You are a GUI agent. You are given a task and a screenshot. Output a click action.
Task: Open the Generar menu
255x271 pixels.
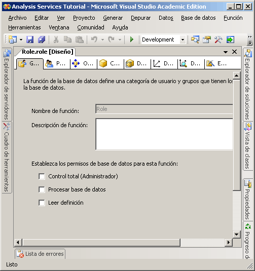tap(113, 18)
